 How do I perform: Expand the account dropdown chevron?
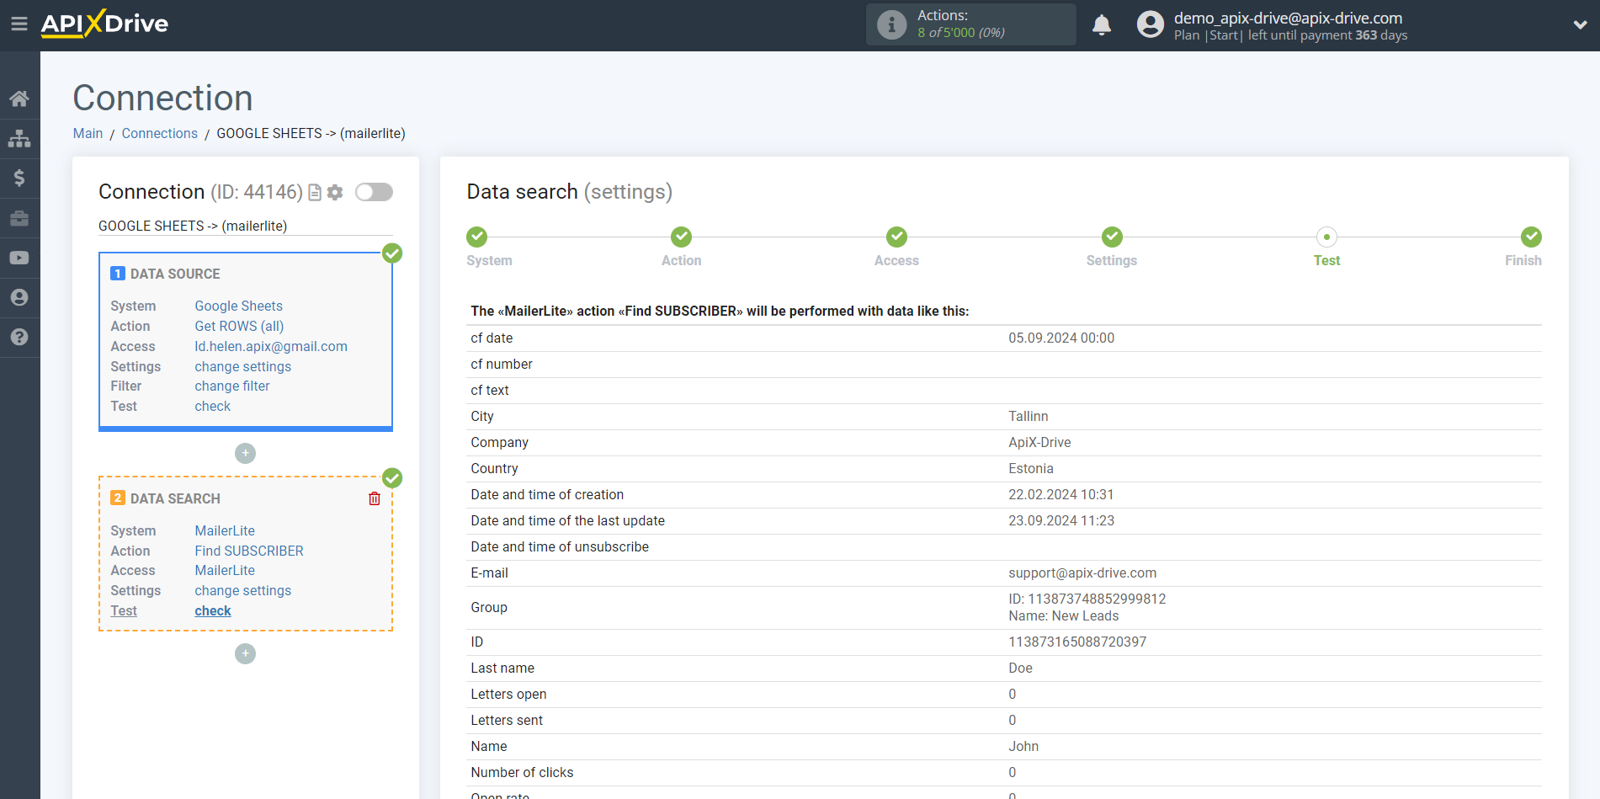1580,25
